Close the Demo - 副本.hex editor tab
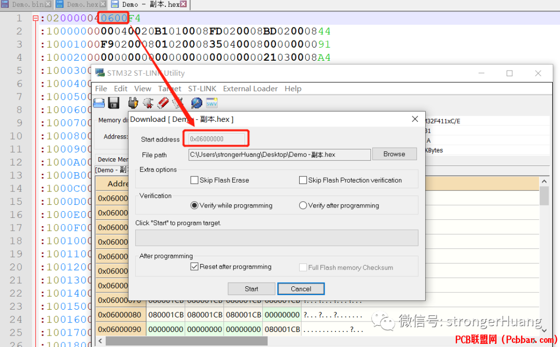 pyautogui.click(x=183, y=4)
